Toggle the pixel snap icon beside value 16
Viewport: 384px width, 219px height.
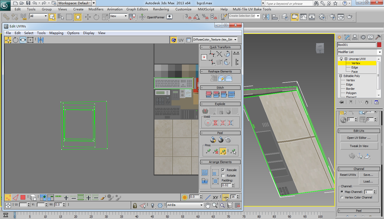[226, 197]
